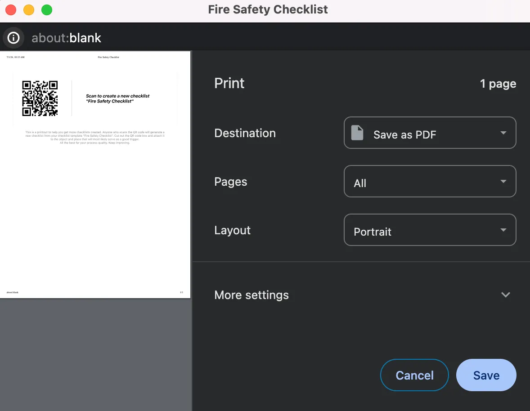
Task: Minimize window with the yellow button
Action: [29, 10]
